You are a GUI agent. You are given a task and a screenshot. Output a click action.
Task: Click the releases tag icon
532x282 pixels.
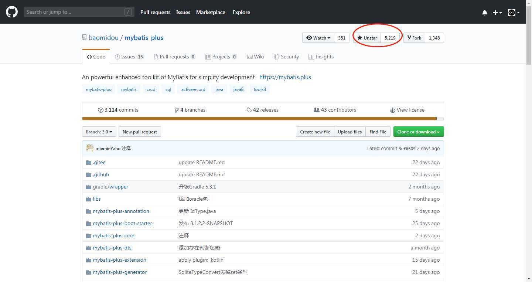249,110
